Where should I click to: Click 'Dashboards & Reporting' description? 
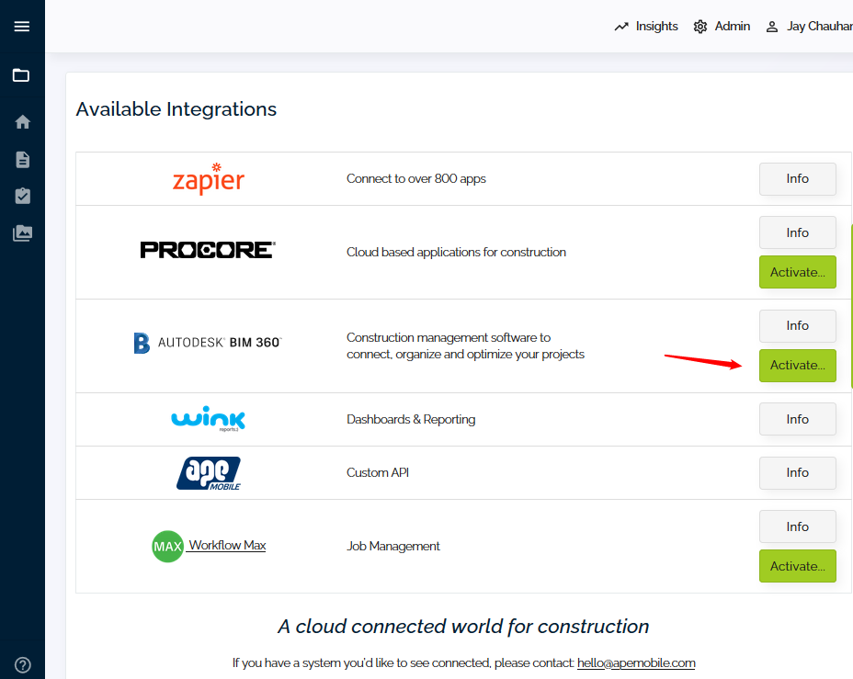(x=411, y=419)
